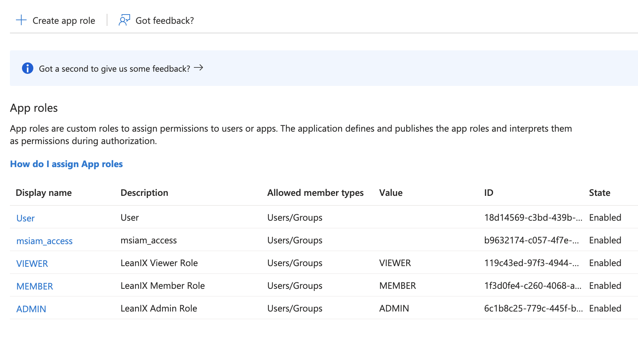Viewport: 638px width, 347px height.
Task: Click the ADMIN row's truncated ID value
Action: [x=533, y=308]
